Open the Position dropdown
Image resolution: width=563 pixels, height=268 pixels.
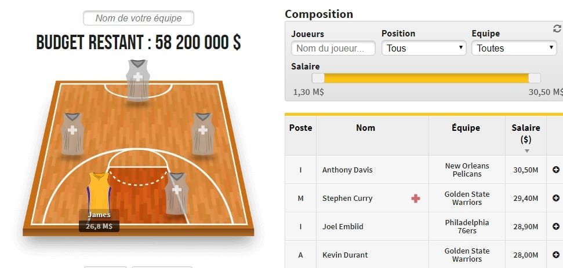coord(424,48)
